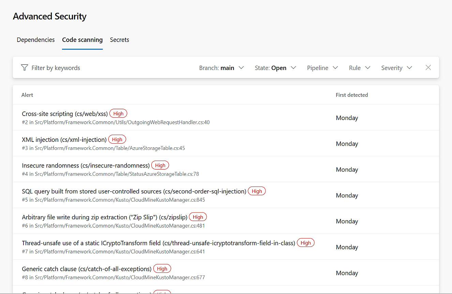The width and height of the screenshot is (452, 294).
Task: Click the First detected column header
Action: coord(352,95)
